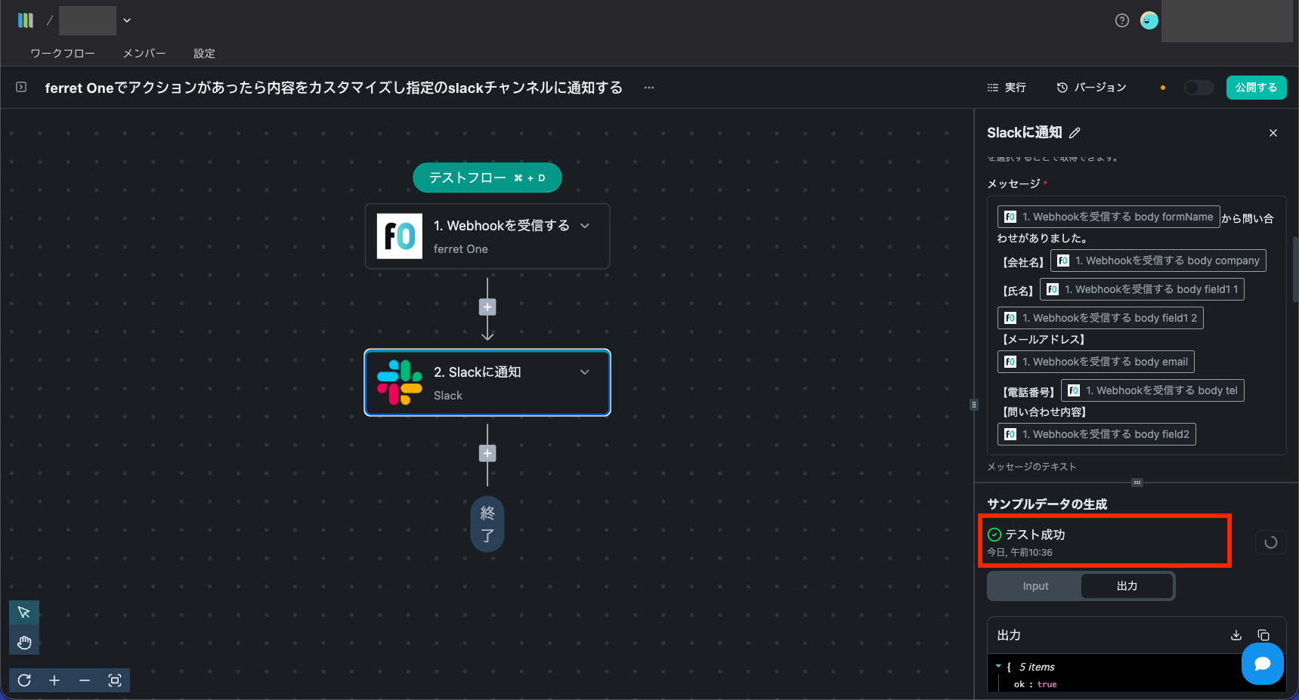Expand the Webhookを受信する node chevron
The image size is (1299, 700).
click(x=585, y=226)
